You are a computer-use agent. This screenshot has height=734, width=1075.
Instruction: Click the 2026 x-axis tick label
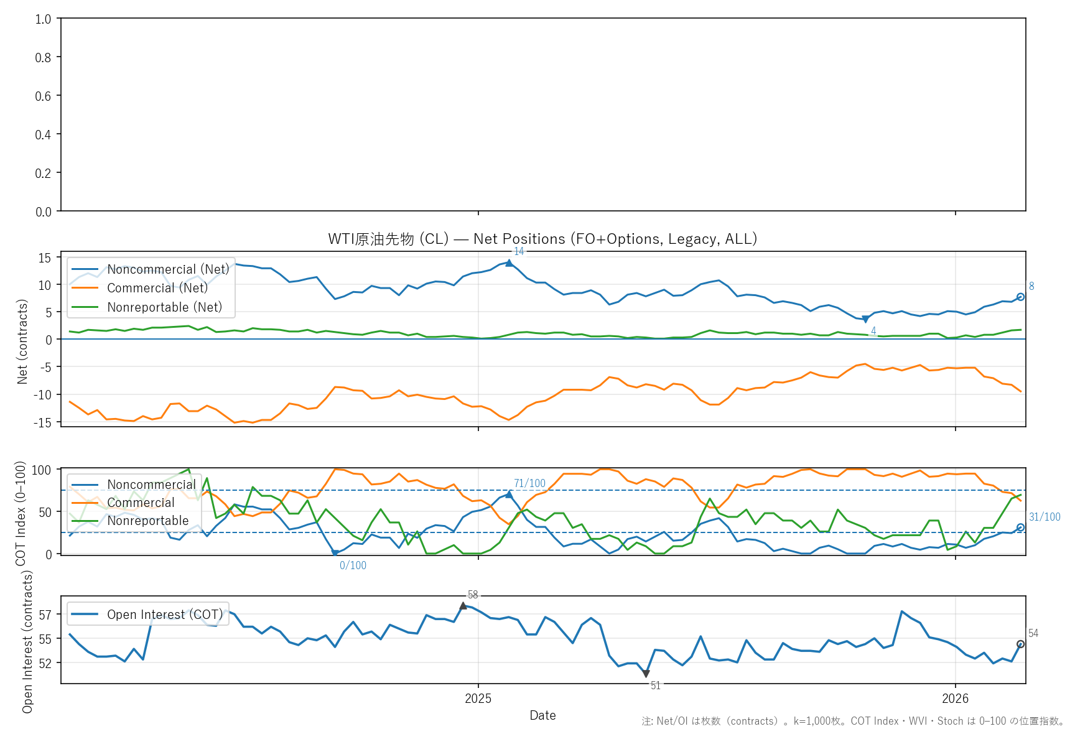click(x=955, y=699)
